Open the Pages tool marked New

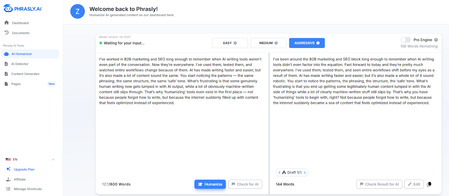tap(16, 84)
